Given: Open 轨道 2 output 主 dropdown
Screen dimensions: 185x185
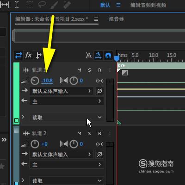Looking at the screenshot, I should [67, 165].
